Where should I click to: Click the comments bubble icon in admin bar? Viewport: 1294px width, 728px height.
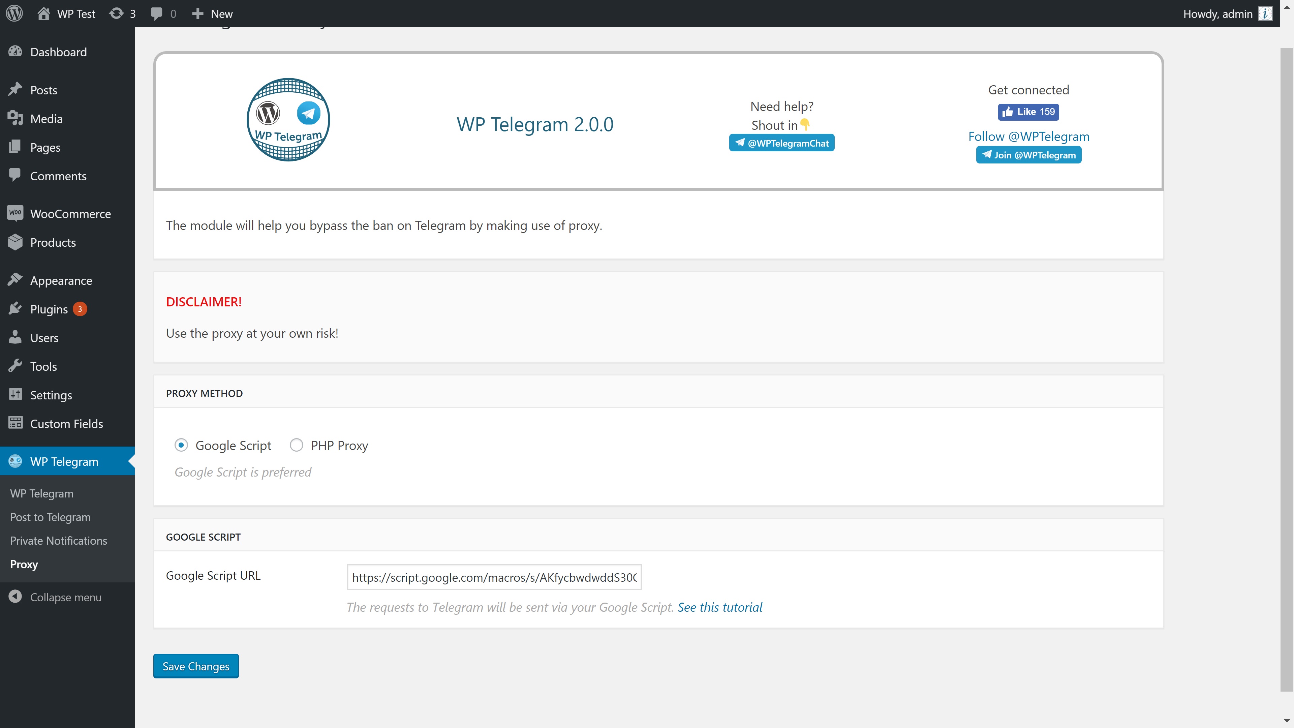[x=156, y=13]
